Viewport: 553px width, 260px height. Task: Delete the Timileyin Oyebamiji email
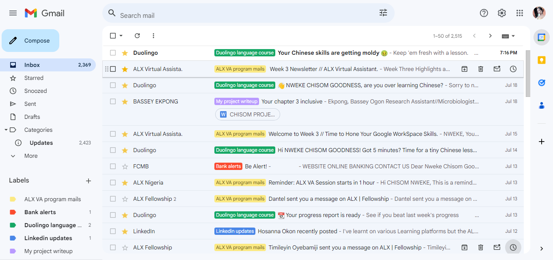pos(481,247)
